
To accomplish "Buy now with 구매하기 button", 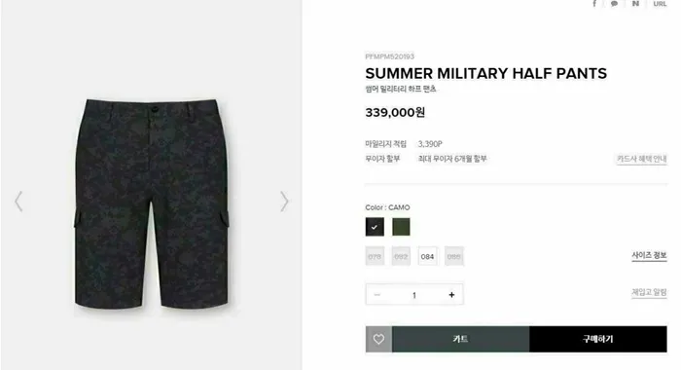I will (x=598, y=339).
